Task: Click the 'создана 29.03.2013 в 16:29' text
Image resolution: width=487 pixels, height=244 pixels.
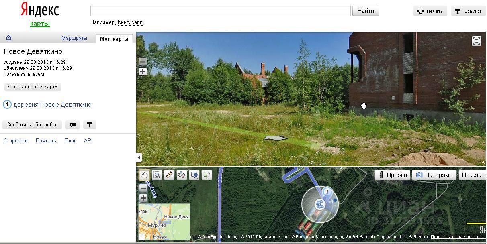Action: click(x=35, y=62)
